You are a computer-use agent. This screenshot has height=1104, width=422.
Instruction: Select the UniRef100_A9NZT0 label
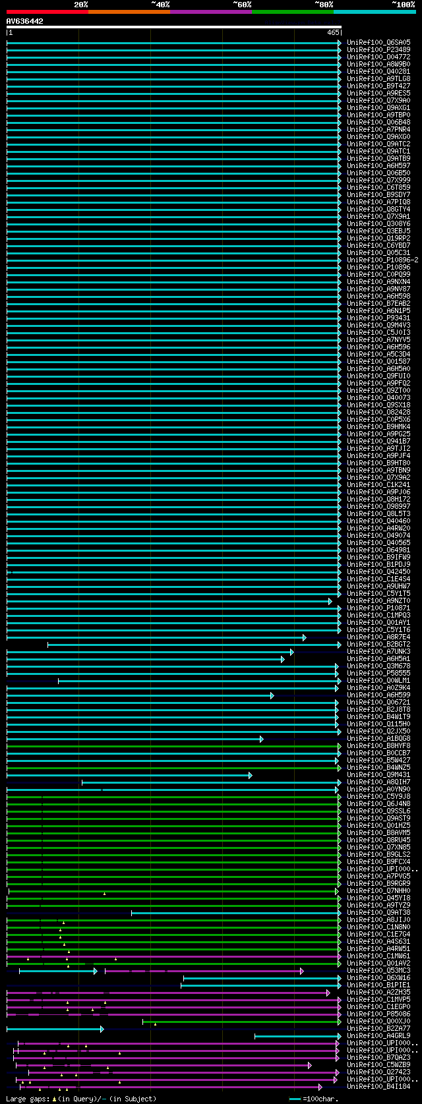coord(378,600)
